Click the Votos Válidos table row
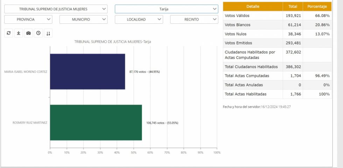The image size is (343, 168). point(277,15)
